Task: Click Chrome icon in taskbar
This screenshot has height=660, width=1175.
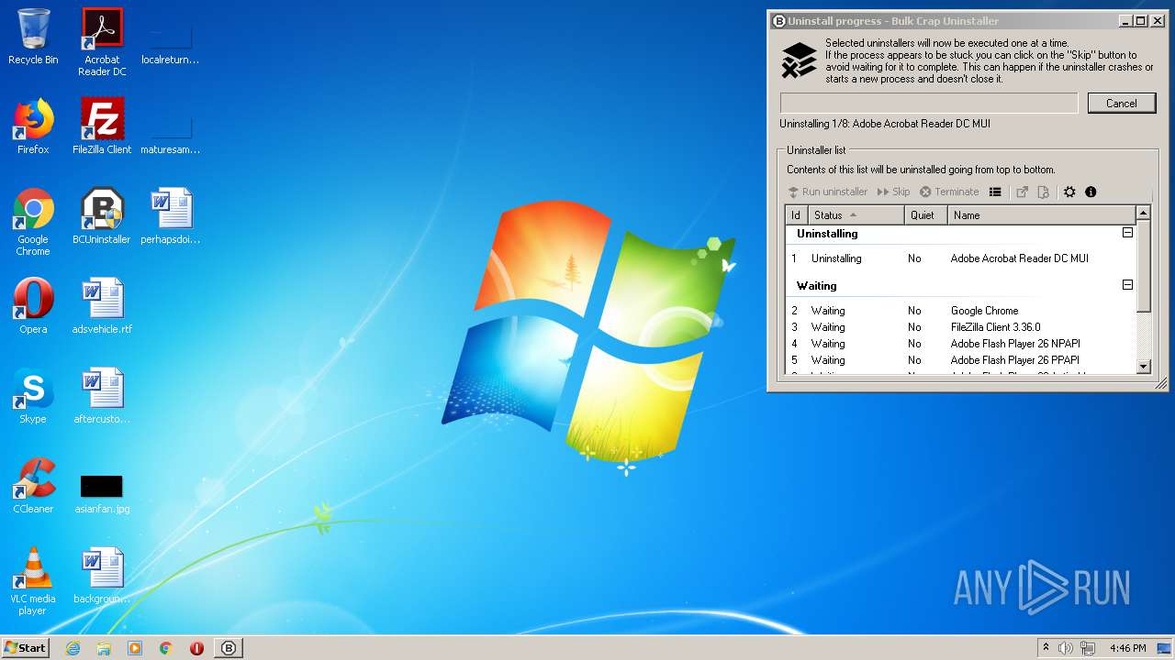Action: (x=165, y=648)
